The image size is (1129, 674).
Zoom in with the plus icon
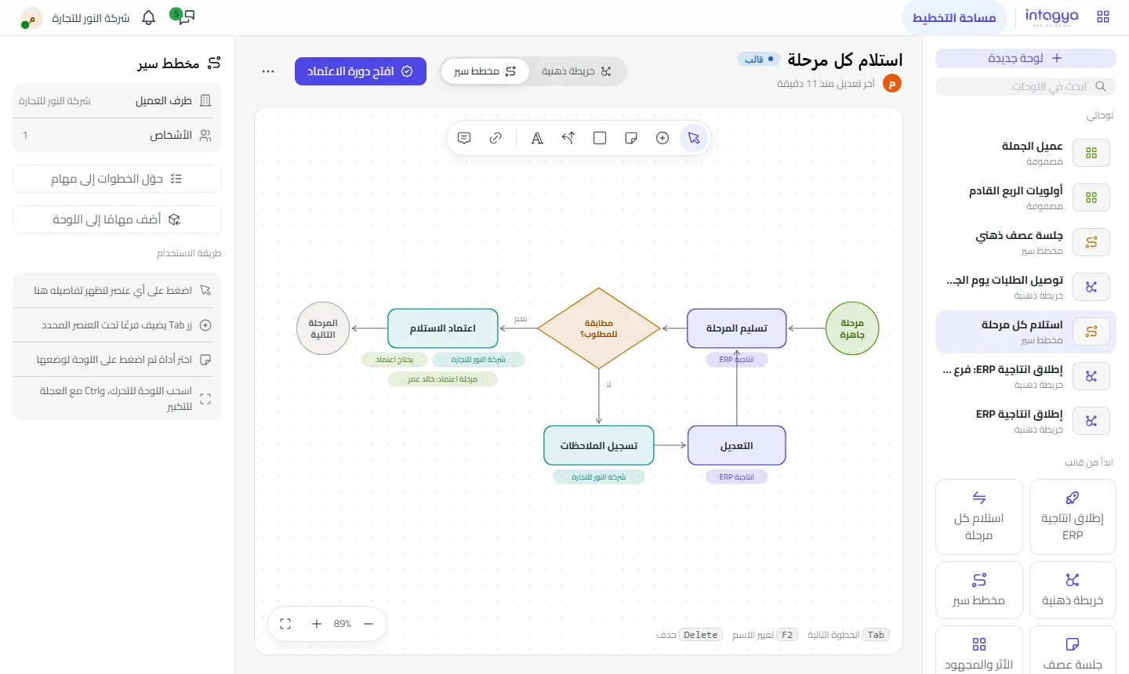[x=317, y=624]
